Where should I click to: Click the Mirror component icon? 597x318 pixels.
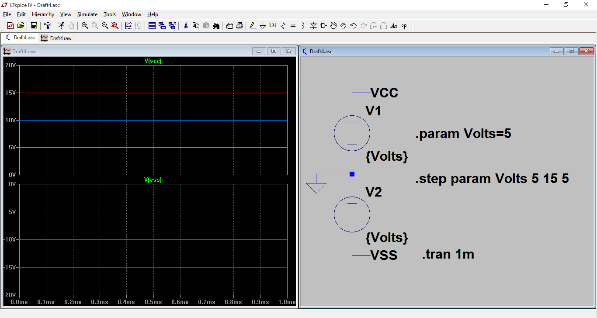(384, 26)
